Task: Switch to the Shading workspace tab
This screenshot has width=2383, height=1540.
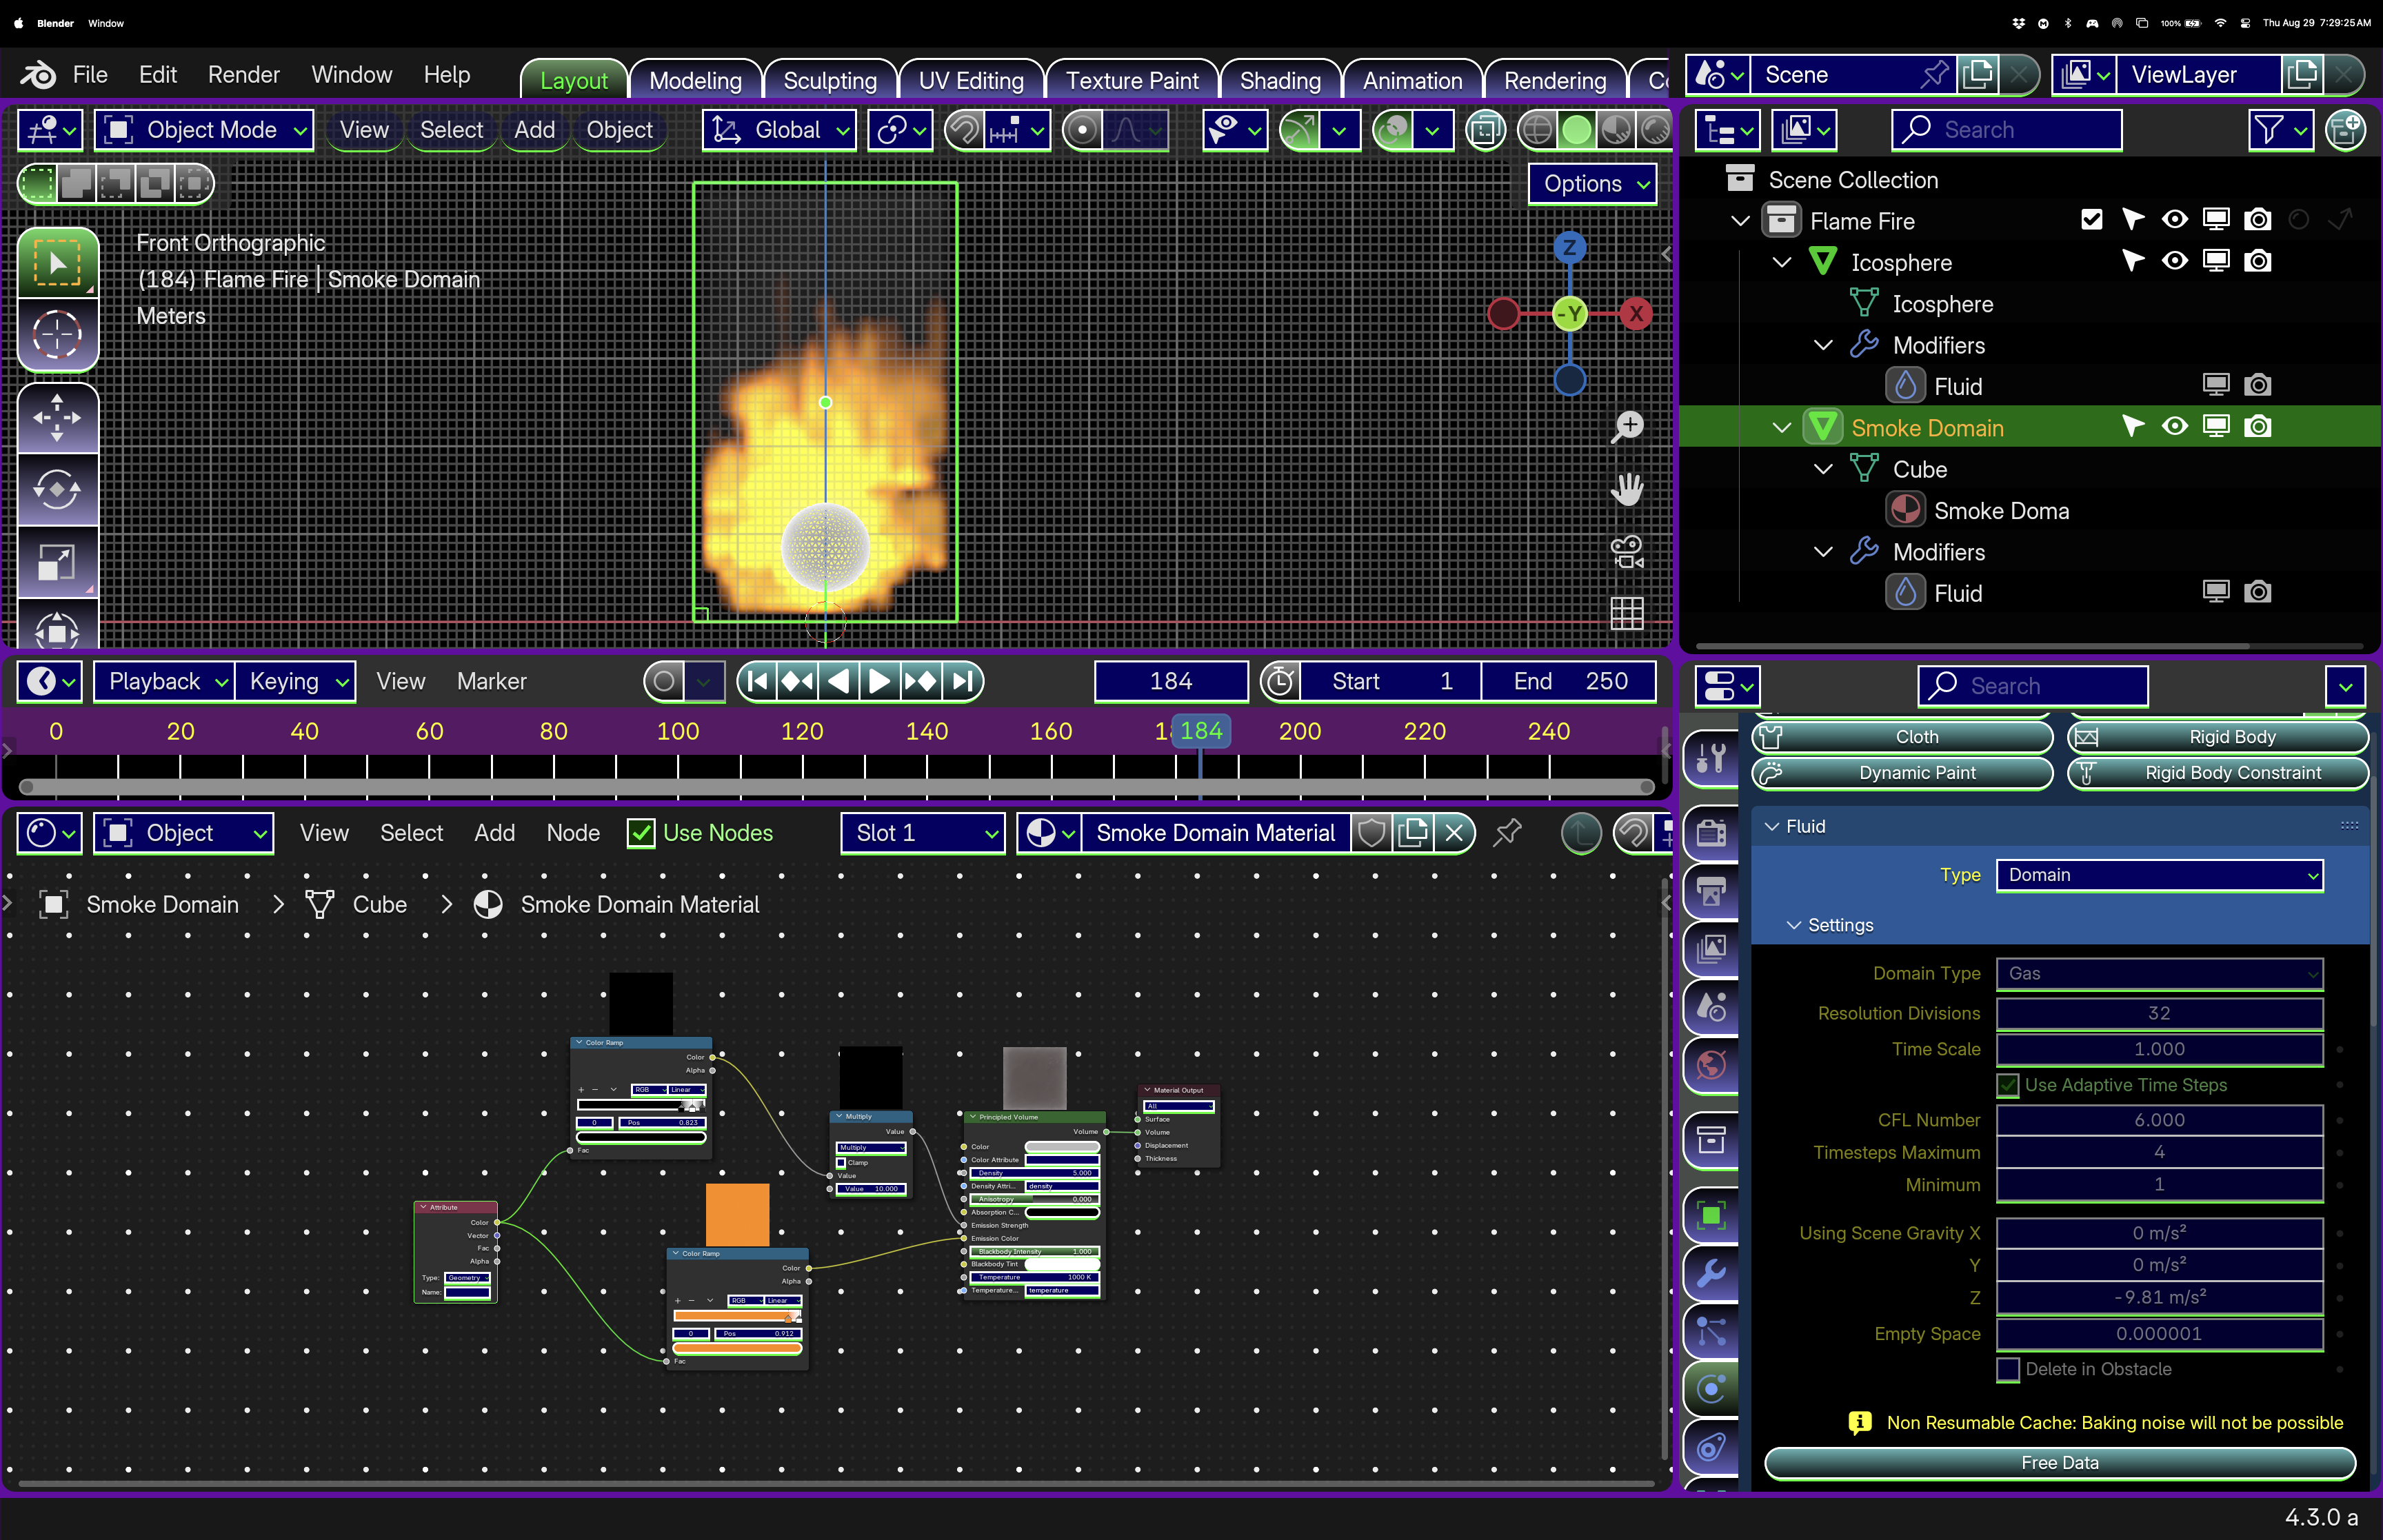Action: 1279,80
